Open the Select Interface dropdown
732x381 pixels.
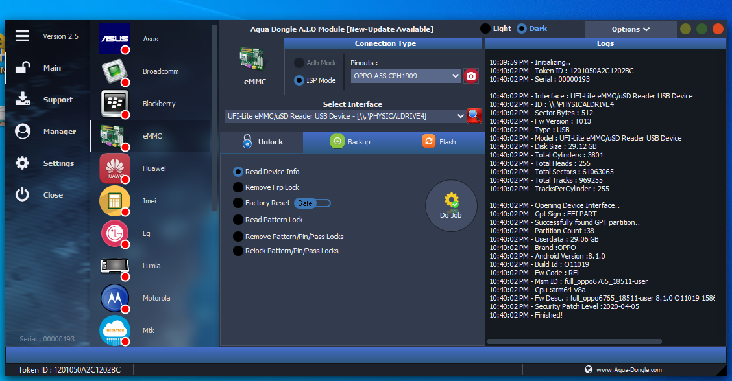click(345, 116)
